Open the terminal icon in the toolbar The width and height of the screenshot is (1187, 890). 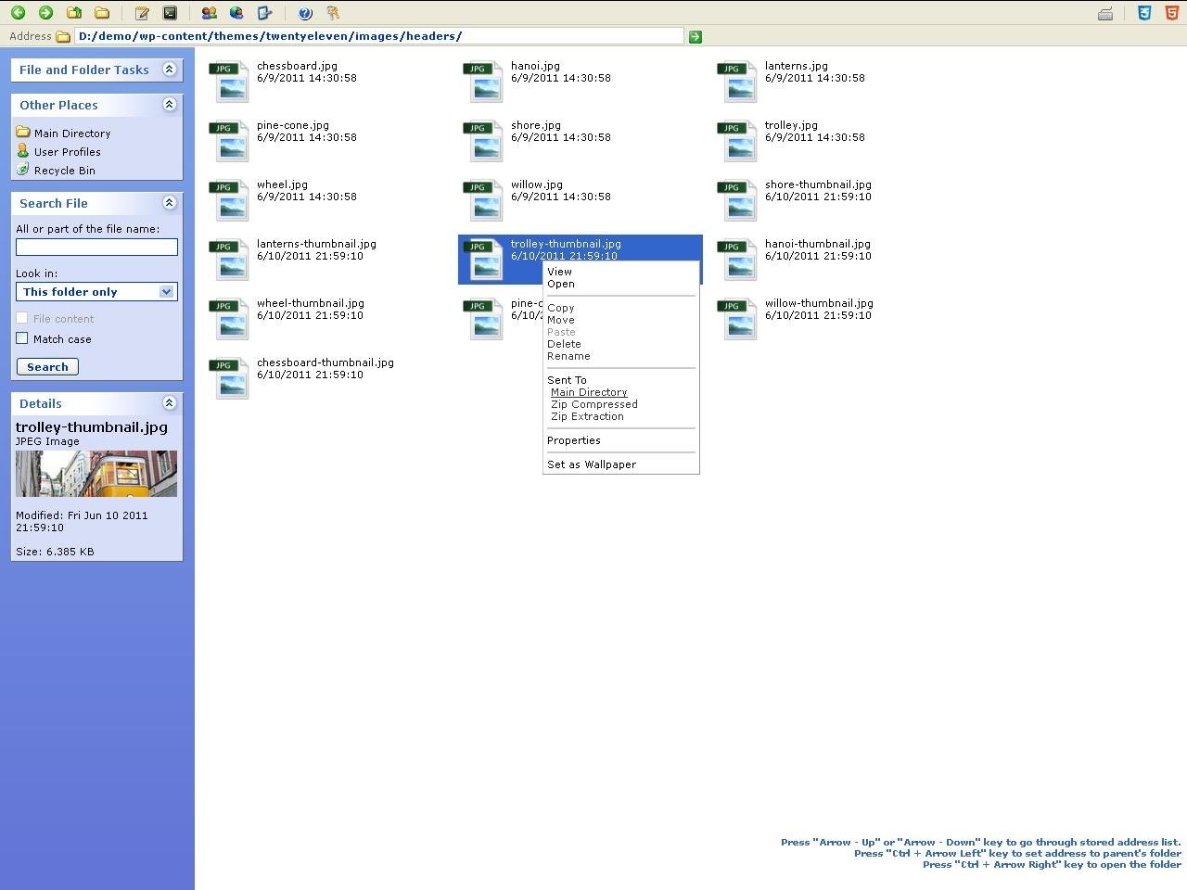[x=170, y=12]
